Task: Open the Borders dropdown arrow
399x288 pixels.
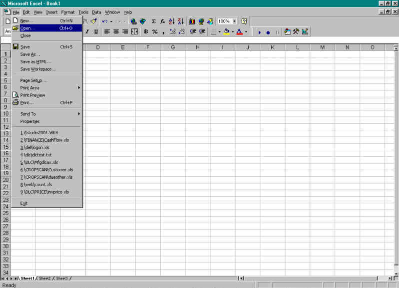Action: [220, 32]
